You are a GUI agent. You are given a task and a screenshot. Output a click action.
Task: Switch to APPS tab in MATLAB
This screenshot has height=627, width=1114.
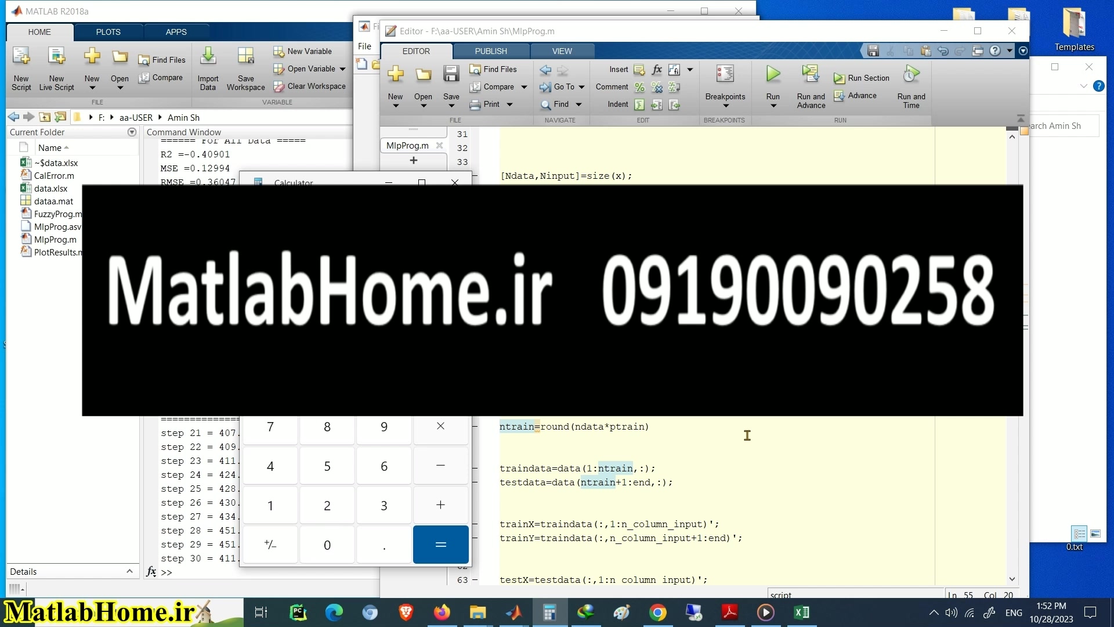click(176, 32)
